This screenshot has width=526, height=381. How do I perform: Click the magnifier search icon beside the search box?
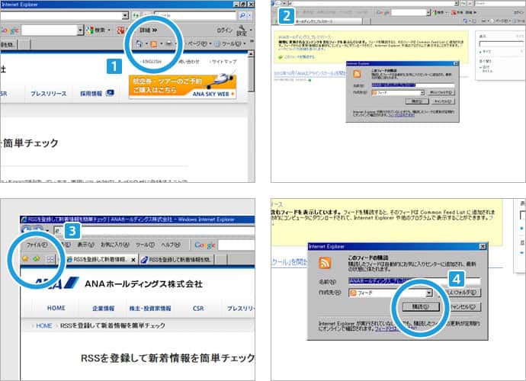click(x=243, y=15)
